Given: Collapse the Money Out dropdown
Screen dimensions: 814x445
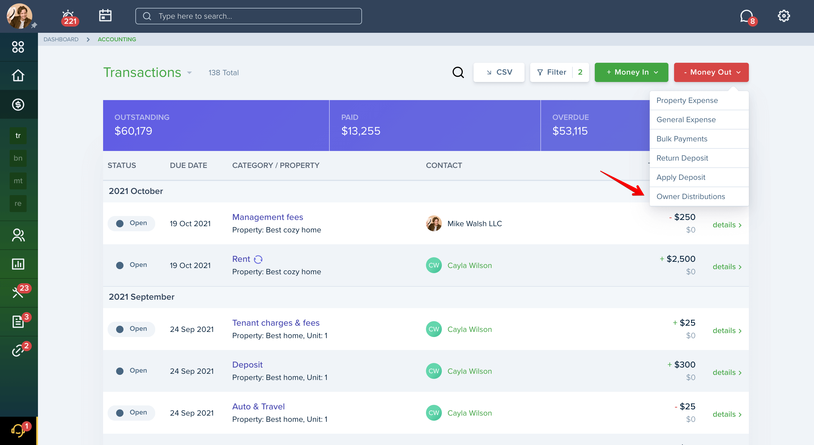Looking at the screenshot, I should (711, 72).
